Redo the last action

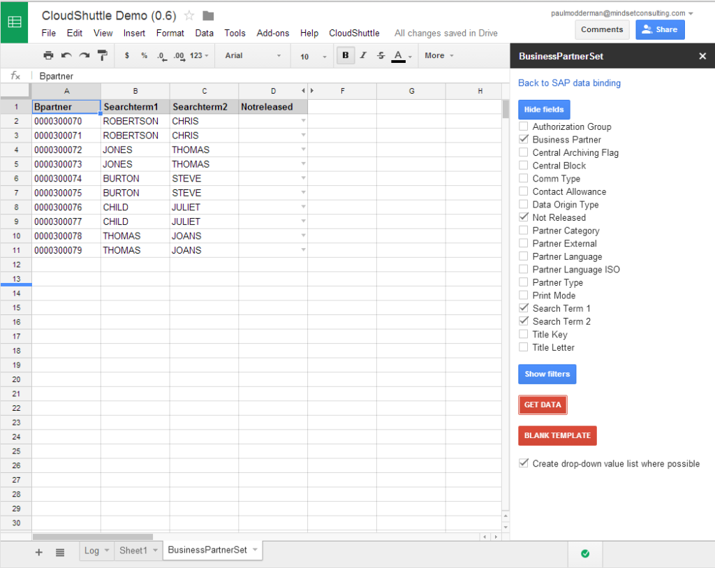(x=84, y=56)
